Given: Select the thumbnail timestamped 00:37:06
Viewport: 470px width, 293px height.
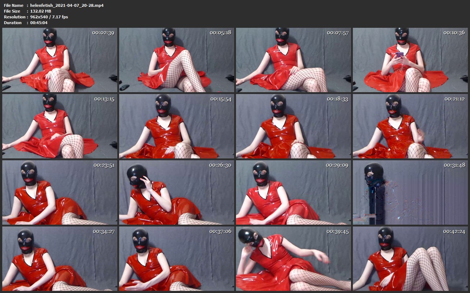Looking at the screenshot, I should (x=177, y=259).
